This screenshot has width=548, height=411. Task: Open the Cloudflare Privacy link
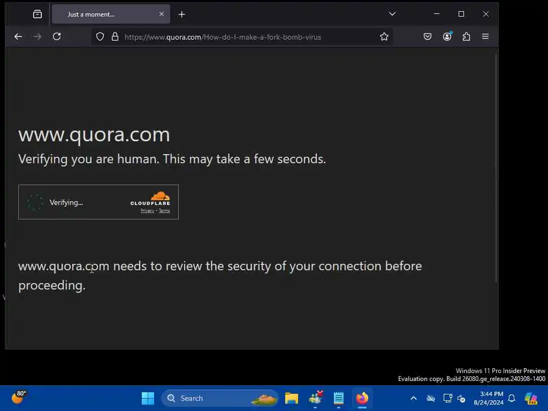pos(147,211)
